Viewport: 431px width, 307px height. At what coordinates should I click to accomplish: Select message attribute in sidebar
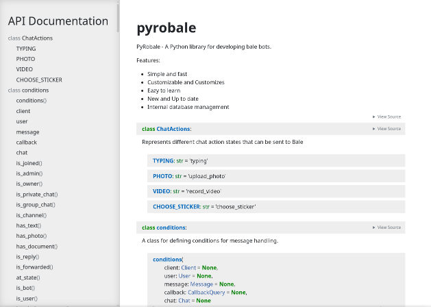pyautogui.click(x=27, y=132)
